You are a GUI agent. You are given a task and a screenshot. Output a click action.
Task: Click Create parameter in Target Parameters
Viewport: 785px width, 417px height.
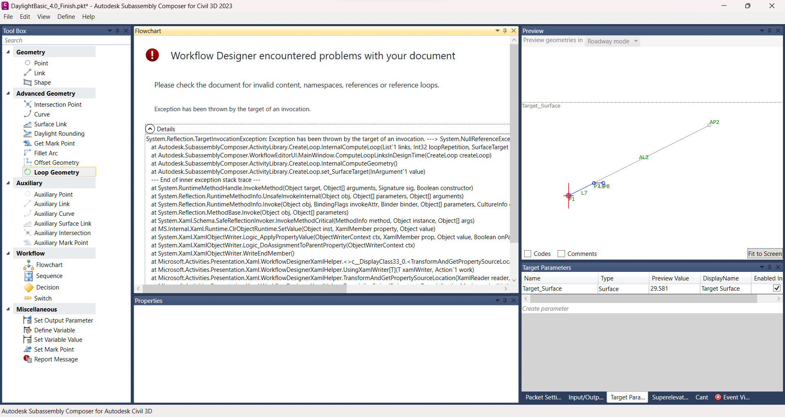pyautogui.click(x=545, y=309)
